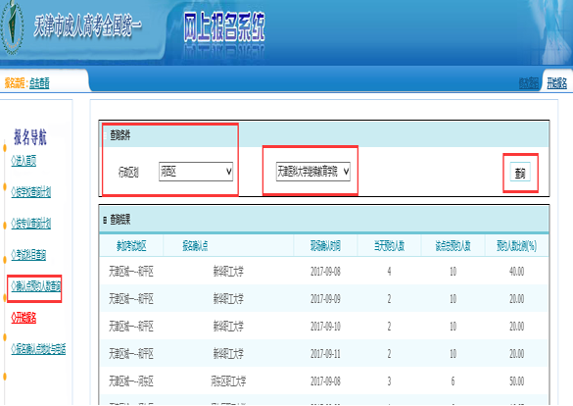Open 按专业查询计划 navigation link

(31, 224)
